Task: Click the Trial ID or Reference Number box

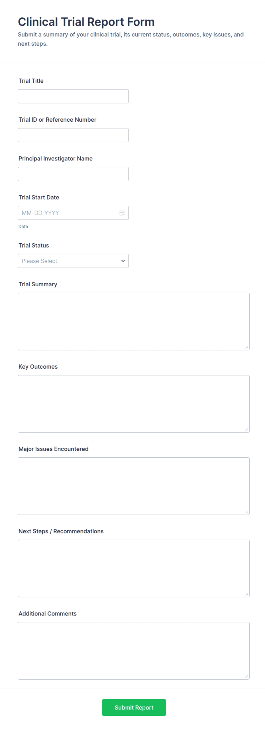Action: pos(73,135)
